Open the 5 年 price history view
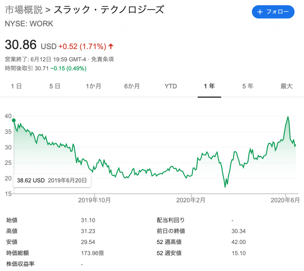The image size is (304, 271). click(248, 86)
